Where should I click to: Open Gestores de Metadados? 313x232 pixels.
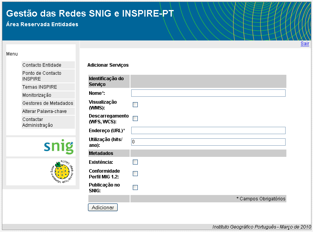point(48,103)
